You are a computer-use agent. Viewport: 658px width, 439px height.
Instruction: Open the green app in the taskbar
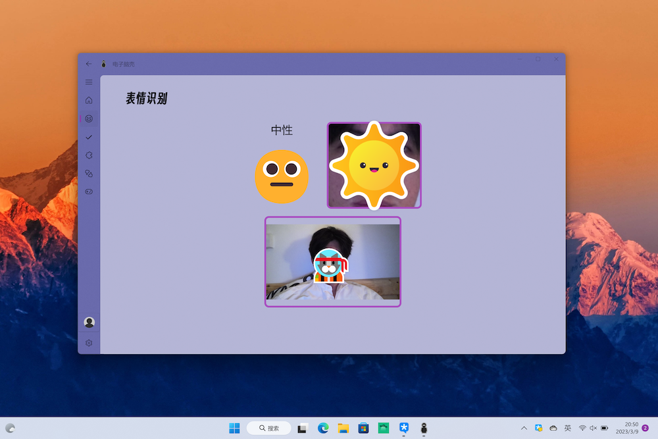(x=384, y=428)
